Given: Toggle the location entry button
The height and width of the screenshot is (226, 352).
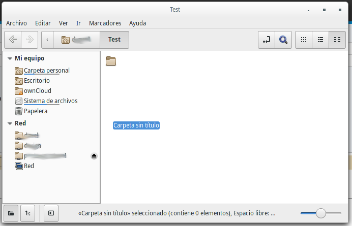Looking at the screenshot, I should tap(266, 40).
